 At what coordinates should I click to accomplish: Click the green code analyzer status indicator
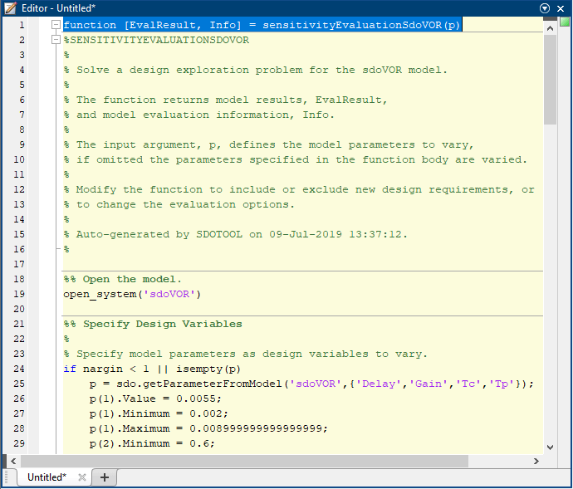(x=565, y=22)
